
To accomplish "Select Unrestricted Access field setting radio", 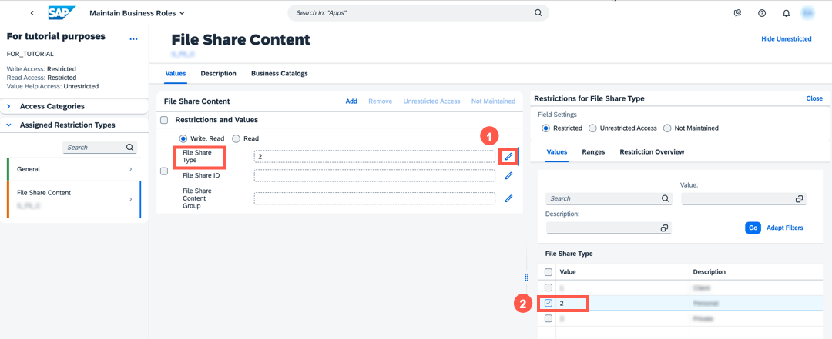I will coord(592,128).
